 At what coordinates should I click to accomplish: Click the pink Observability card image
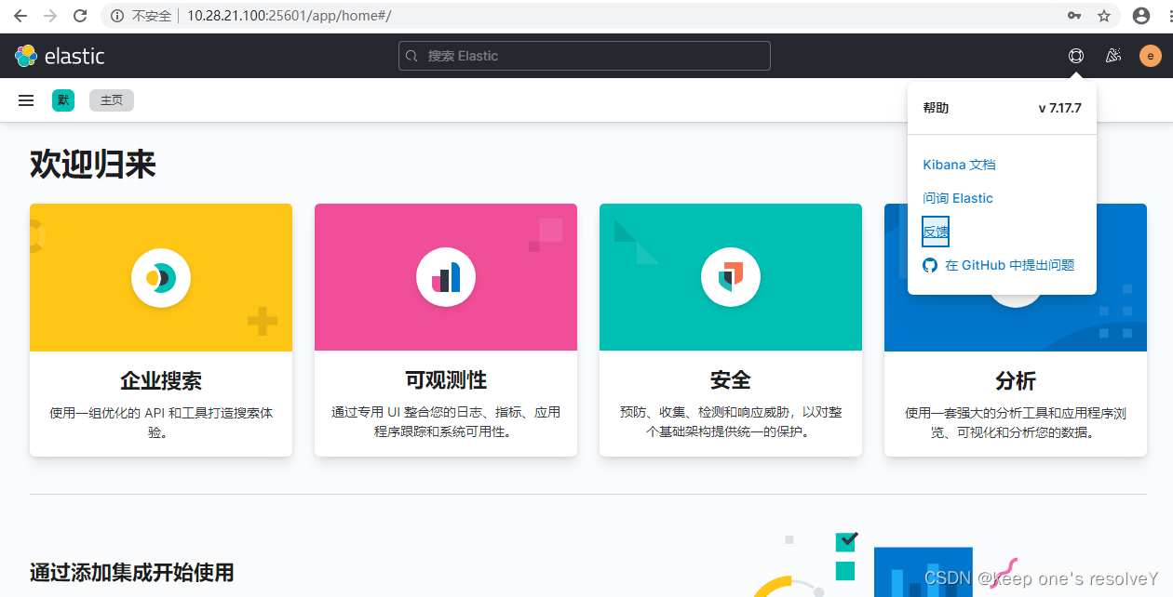coord(446,277)
